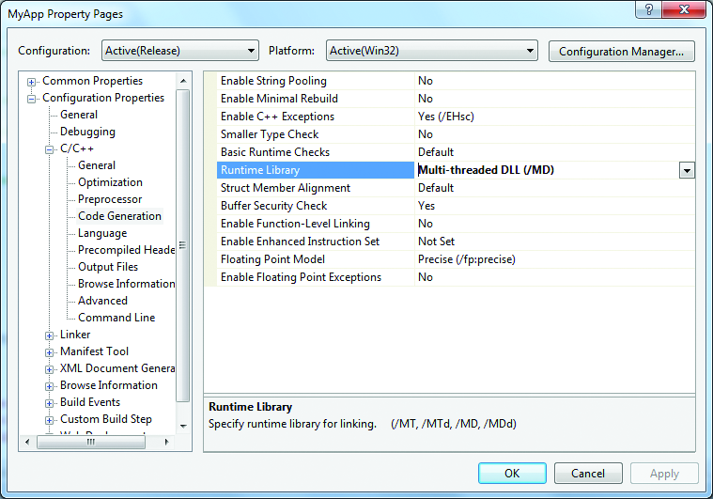
Task: Select the Buffer Security Check property row
Action: pos(273,206)
